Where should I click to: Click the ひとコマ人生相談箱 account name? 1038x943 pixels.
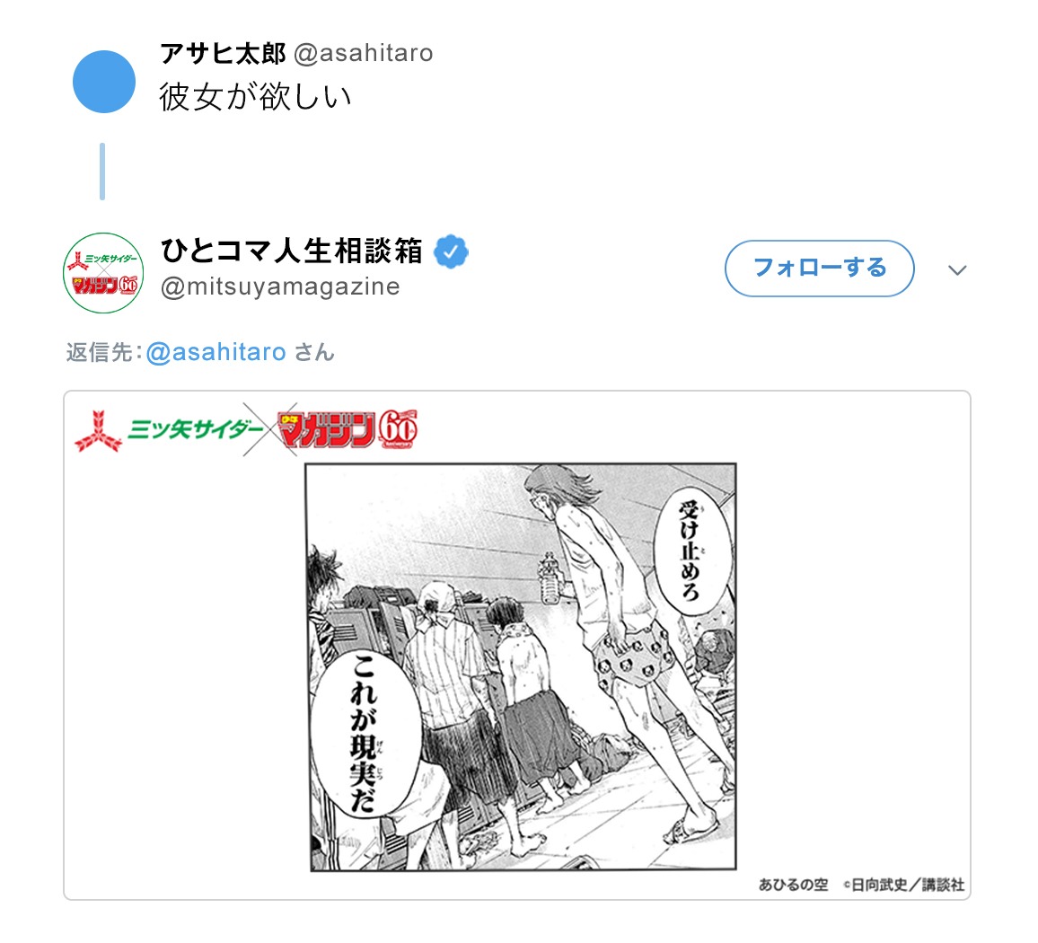point(291,251)
